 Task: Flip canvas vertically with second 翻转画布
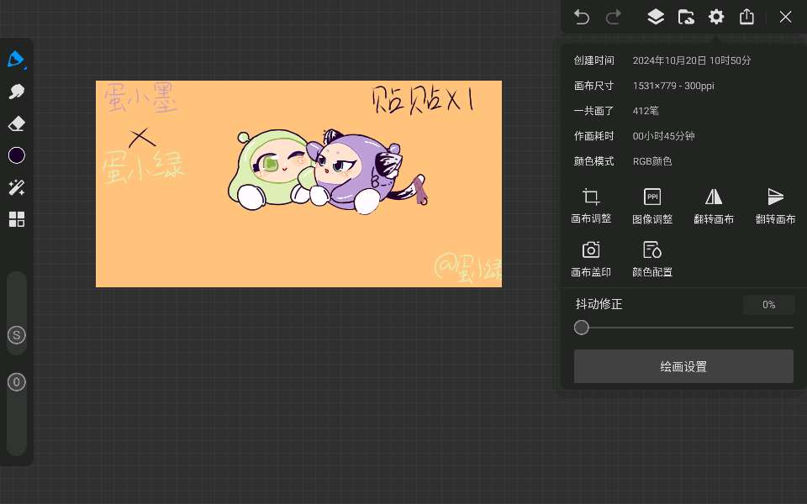775,206
